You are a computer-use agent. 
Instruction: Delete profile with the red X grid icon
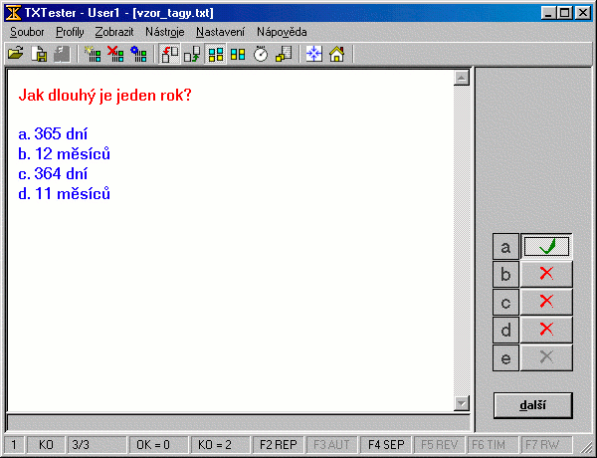(115, 54)
